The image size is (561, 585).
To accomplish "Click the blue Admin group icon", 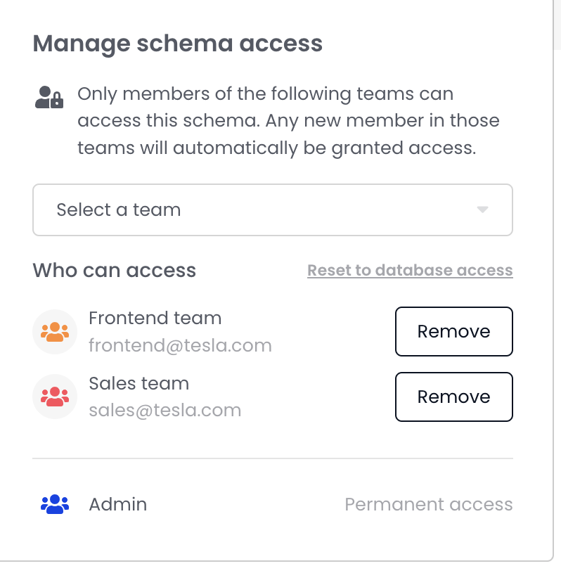I will point(55,504).
